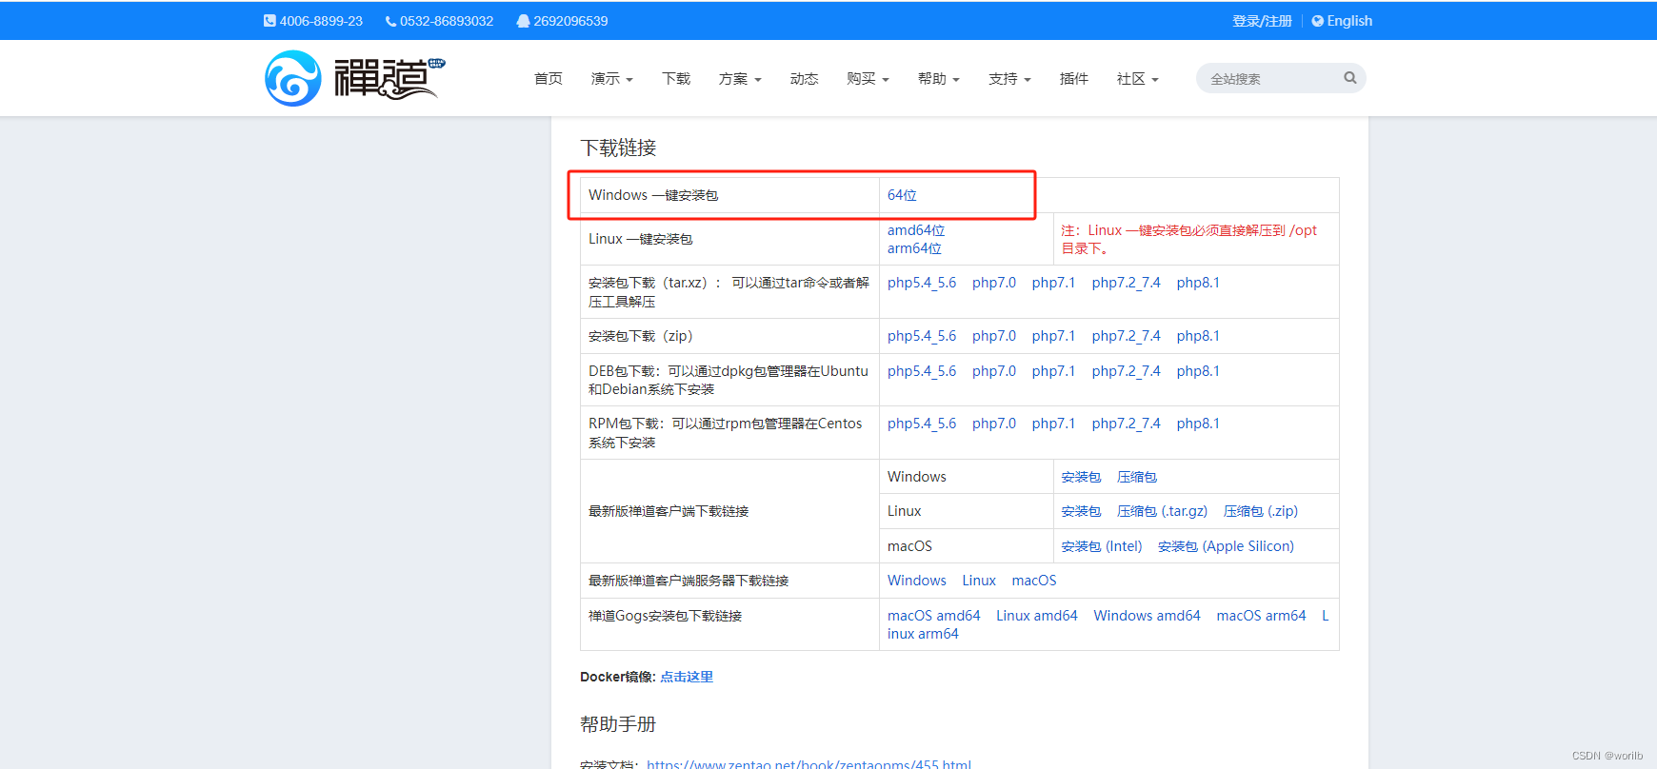Expand the 支持 dropdown menu
This screenshot has width=1657, height=769.
[1009, 79]
